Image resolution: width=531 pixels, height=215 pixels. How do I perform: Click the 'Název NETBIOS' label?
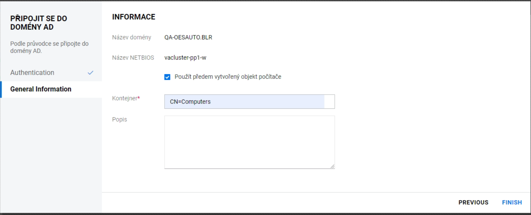(133, 58)
